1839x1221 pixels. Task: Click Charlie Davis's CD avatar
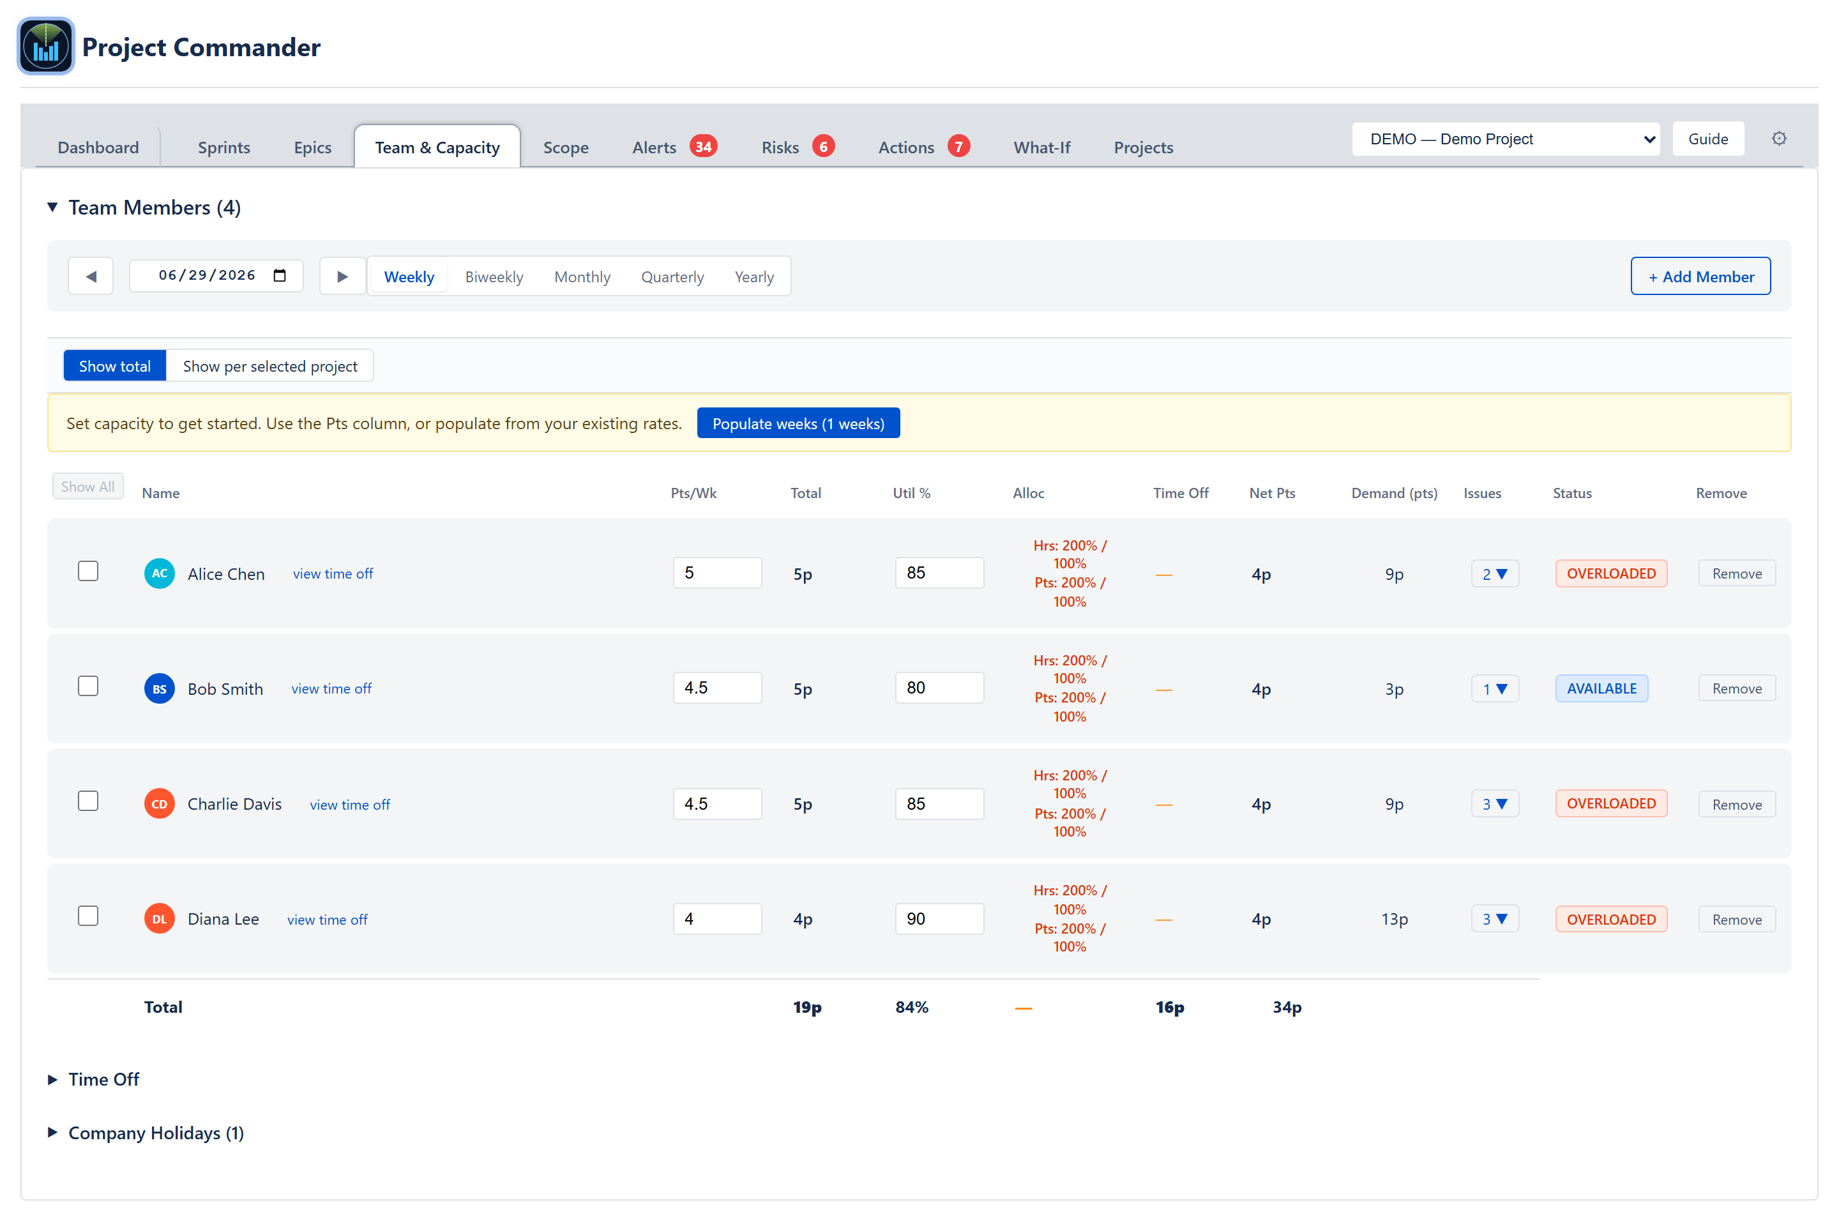click(x=160, y=803)
